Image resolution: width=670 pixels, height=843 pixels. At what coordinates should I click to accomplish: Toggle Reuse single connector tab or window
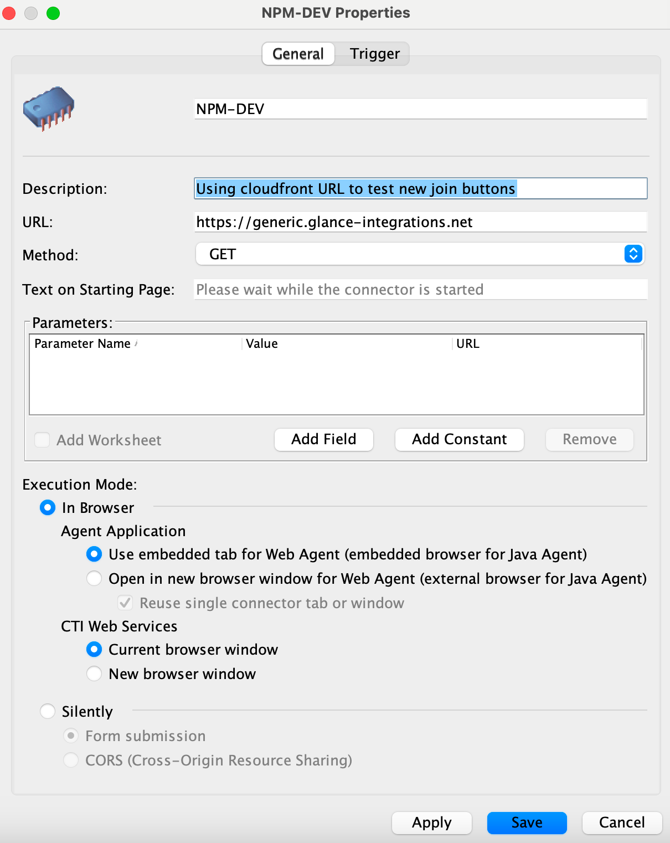click(x=125, y=603)
